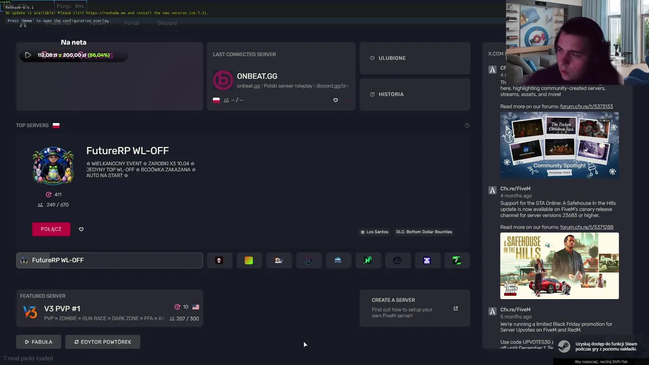Click the play icon on donation goal bar
Image resolution: width=649 pixels, height=365 pixels.
[x=28, y=55]
